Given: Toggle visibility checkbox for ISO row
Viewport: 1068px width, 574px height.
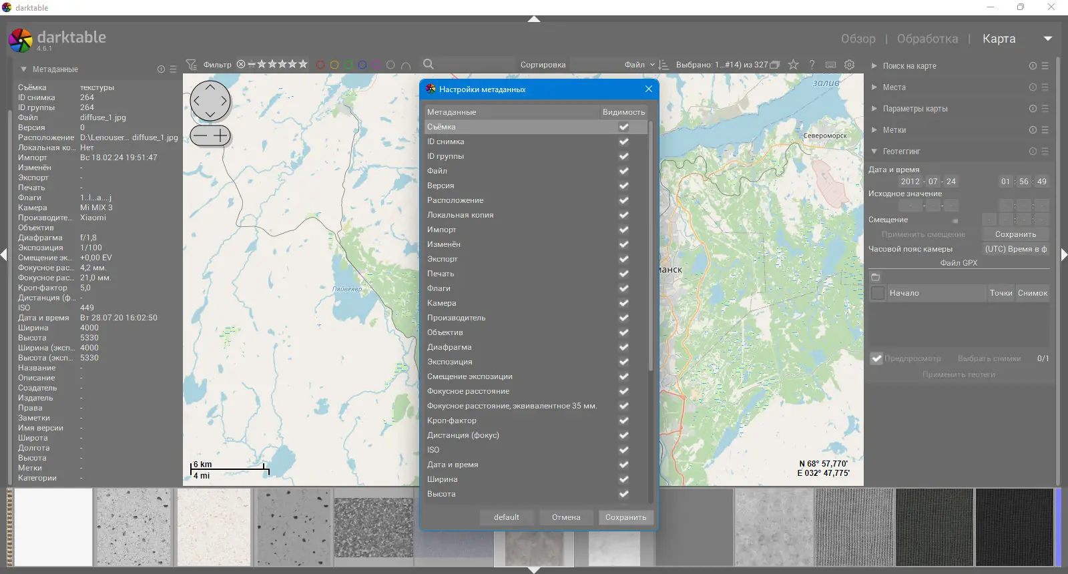Looking at the screenshot, I should 623,450.
